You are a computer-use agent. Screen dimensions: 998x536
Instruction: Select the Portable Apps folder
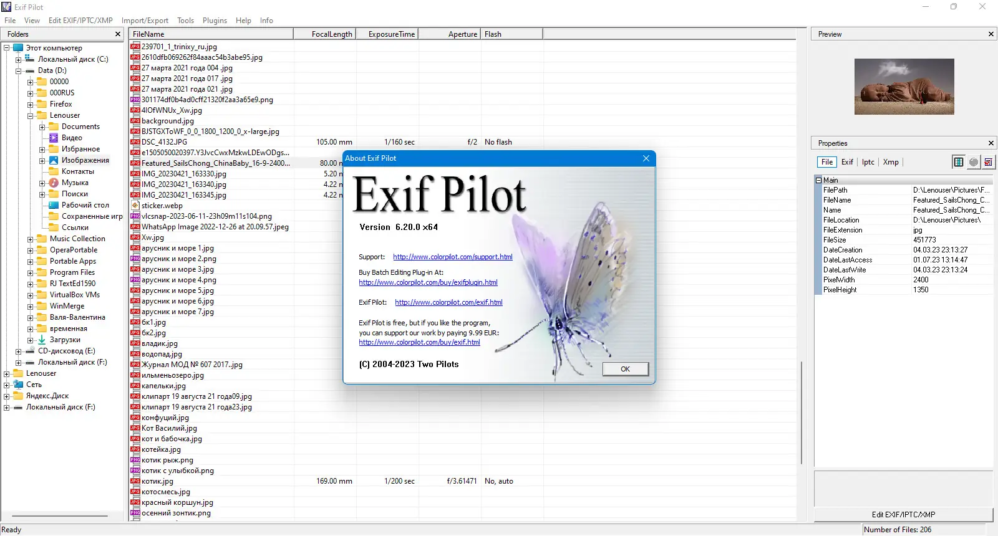73,261
